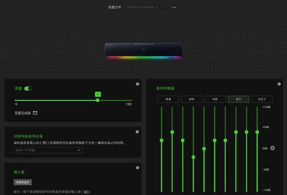Click the 切换电脑音频设备 heading
The width and height of the screenshot is (287, 195).
coord(28,136)
